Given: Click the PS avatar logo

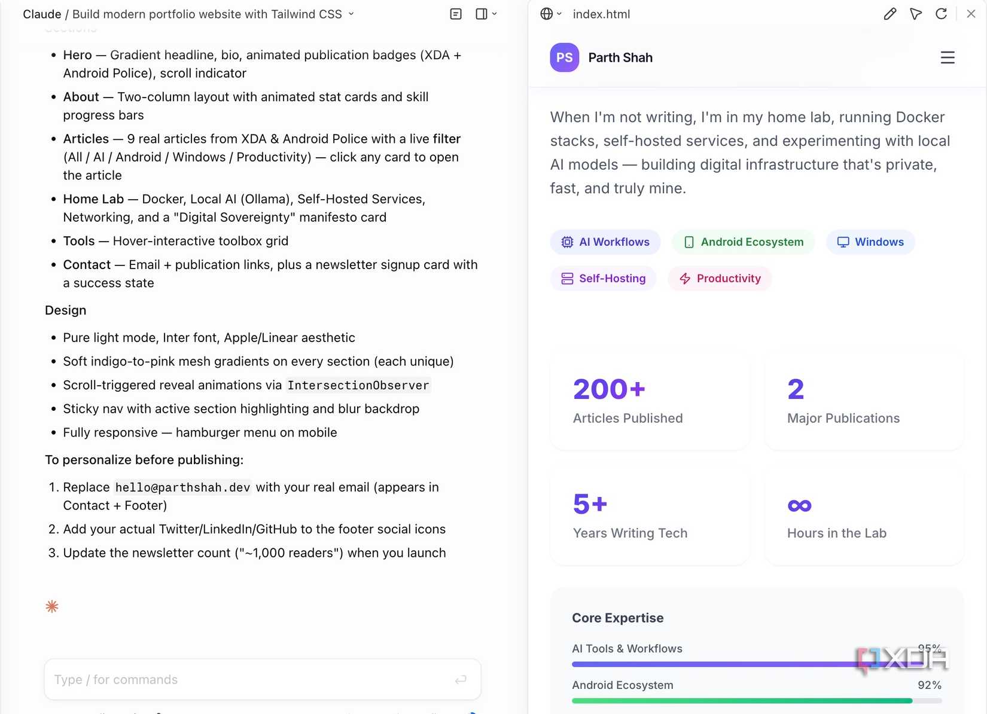Looking at the screenshot, I should (x=565, y=57).
